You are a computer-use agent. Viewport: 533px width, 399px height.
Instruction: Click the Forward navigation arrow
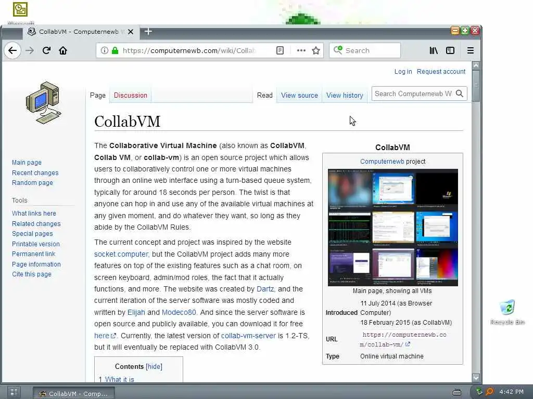click(30, 50)
